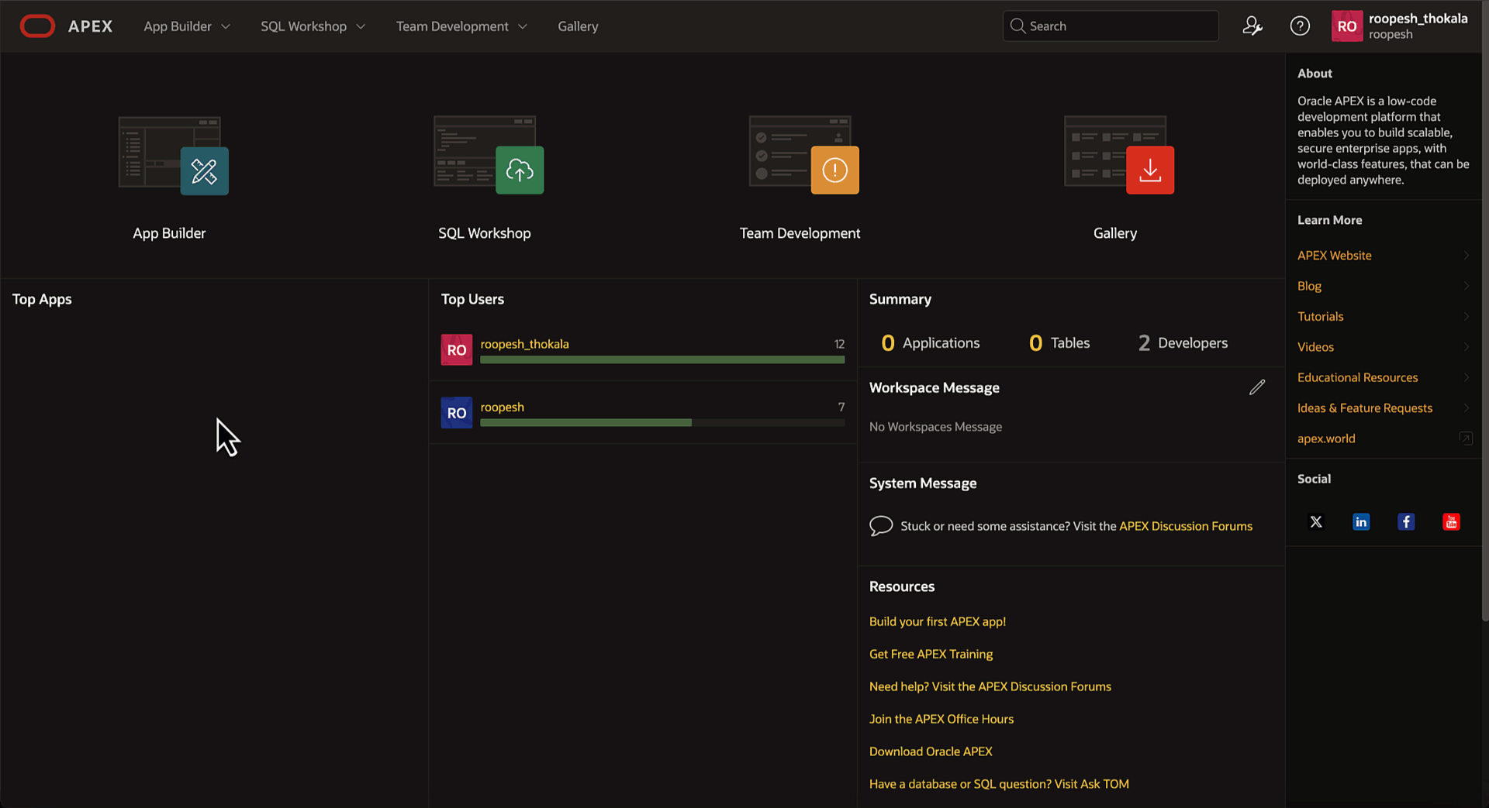This screenshot has width=1489, height=808.
Task: Click Build your first APEX app link
Action: pos(937,621)
